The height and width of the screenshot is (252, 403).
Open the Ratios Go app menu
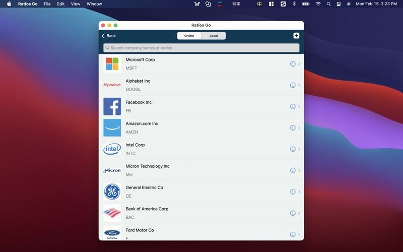28,4
